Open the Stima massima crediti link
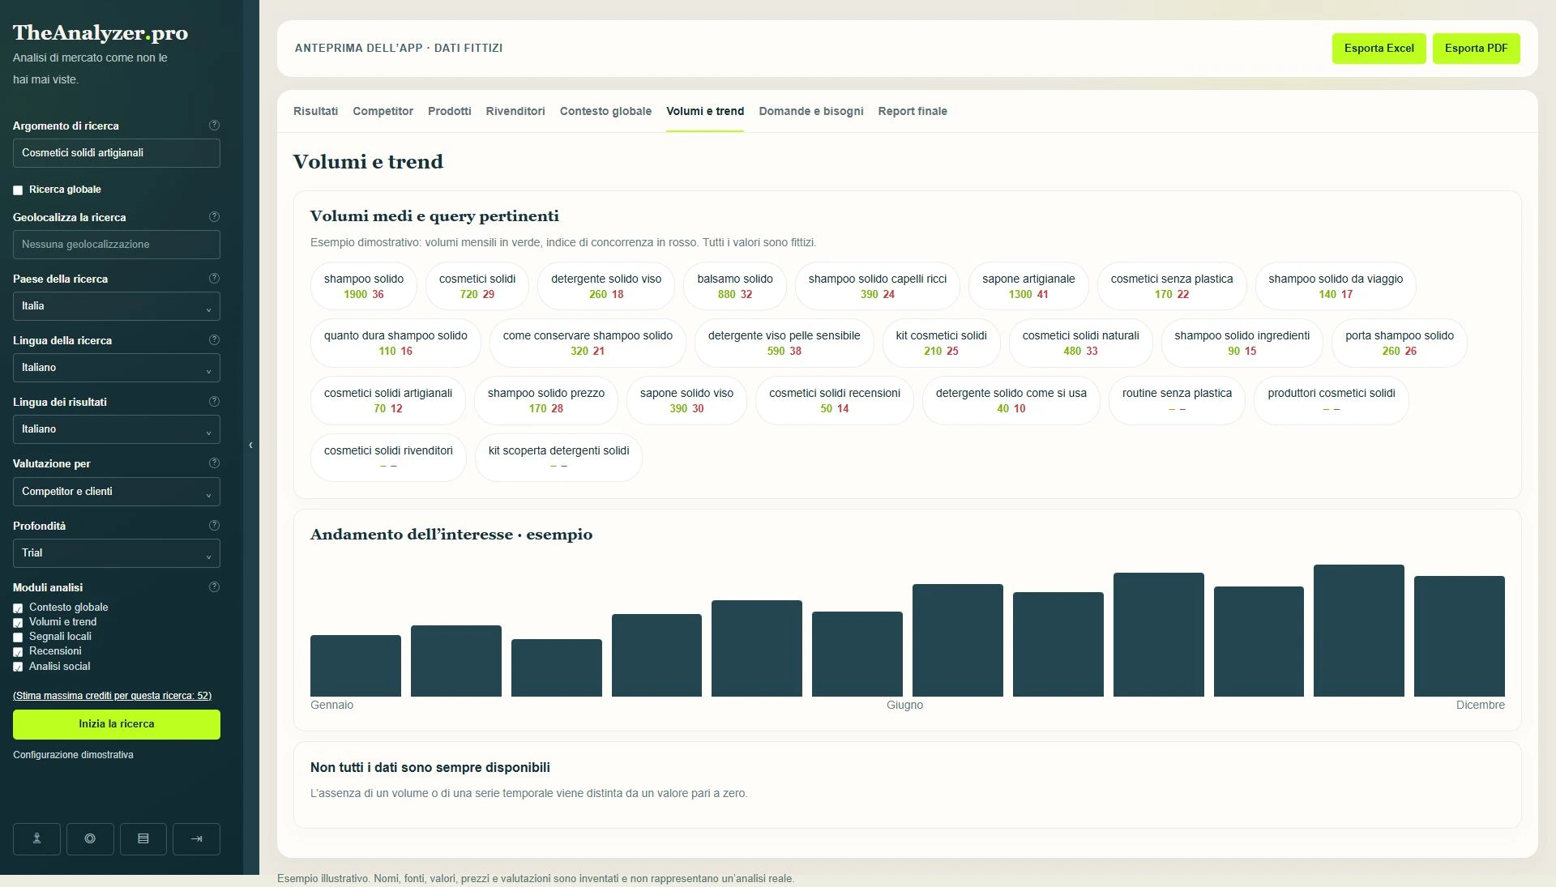 point(112,696)
